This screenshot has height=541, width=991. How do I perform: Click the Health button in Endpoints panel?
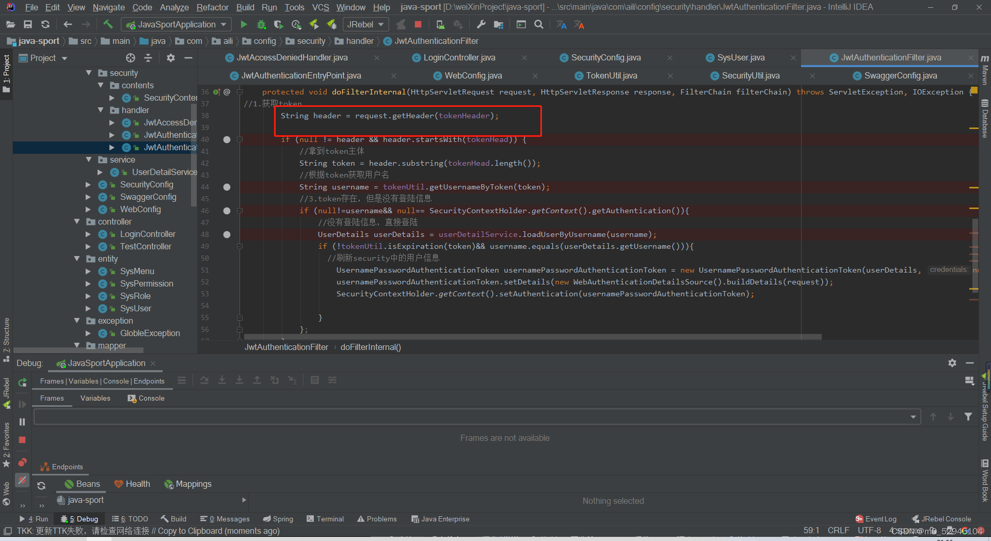(x=132, y=484)
